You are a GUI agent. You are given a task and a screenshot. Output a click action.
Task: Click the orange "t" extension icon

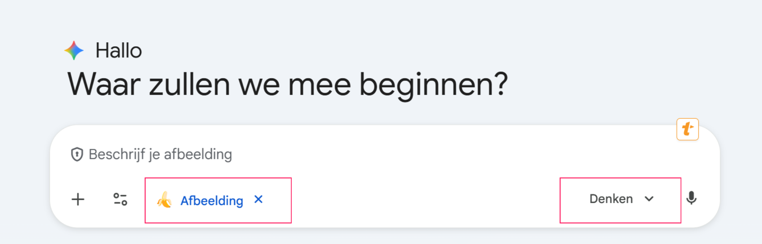click(x=687, y=129)
